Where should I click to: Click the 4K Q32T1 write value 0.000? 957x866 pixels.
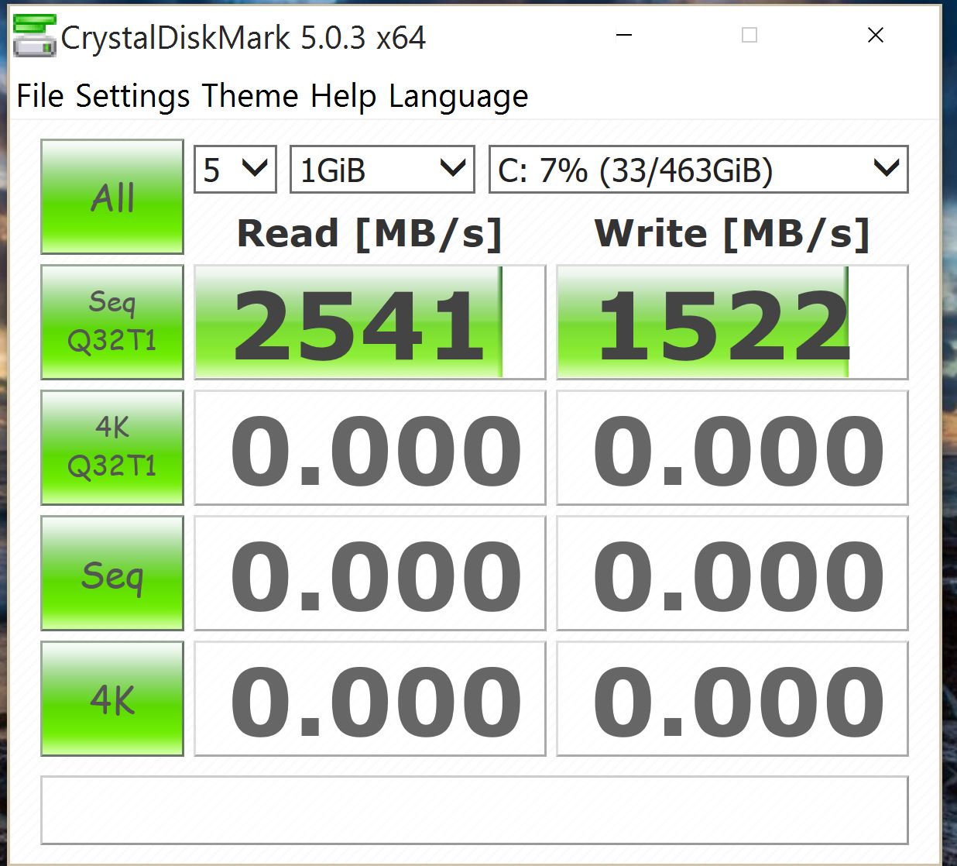coord(732,448)
